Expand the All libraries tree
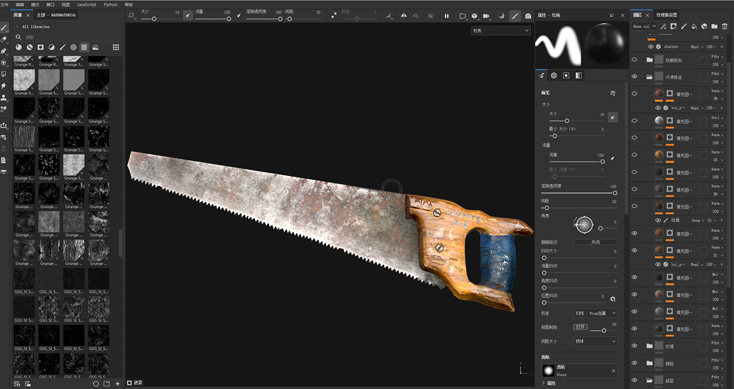Image resolution: width=734 pixels, height=389 pixels. [x=17, y=26]
